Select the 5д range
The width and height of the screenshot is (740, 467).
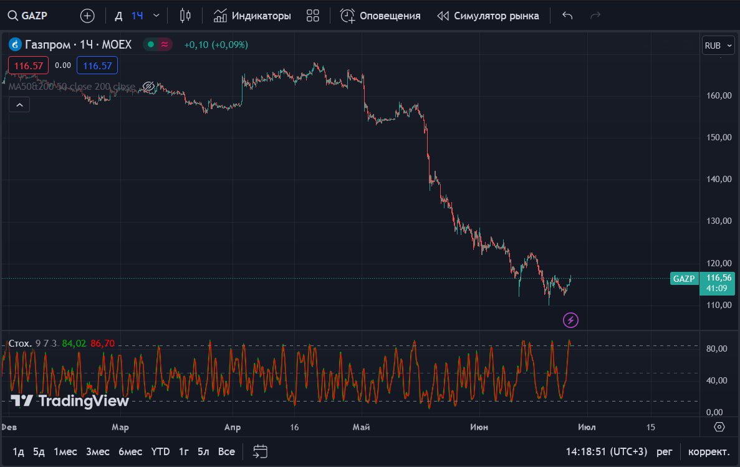39,452
